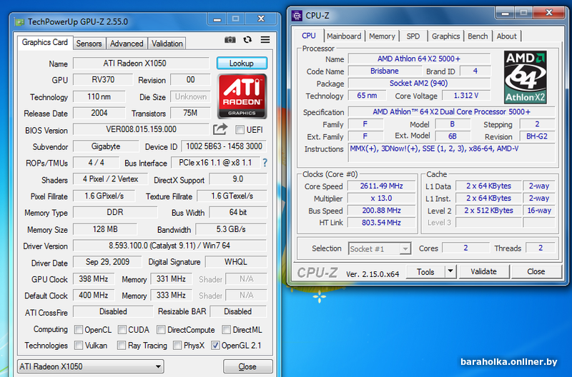Viewport: 572px width, 377px height.
Task: Click the GPU Name field ATI Radeon X1050
Action: coord(141,64)
